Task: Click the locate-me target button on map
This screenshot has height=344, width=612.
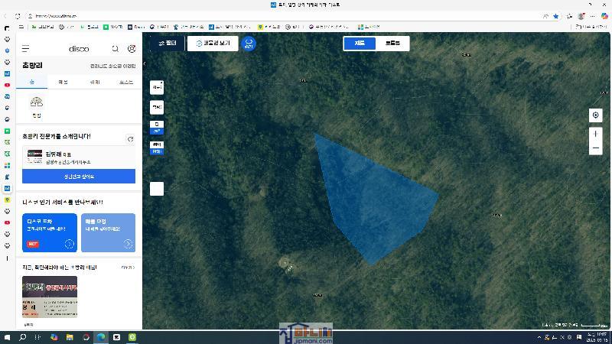Action: point(596,115)
